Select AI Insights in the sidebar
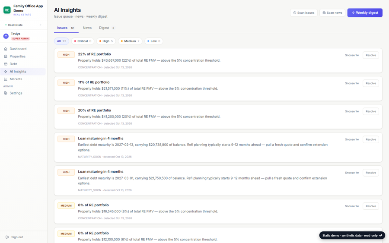Image resolution: width=389 pixels, height=243 pixels. (23, 72)
